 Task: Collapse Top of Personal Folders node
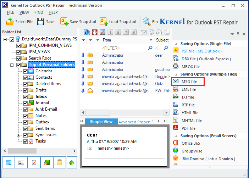pyautogui.click(x=12, y=65)
